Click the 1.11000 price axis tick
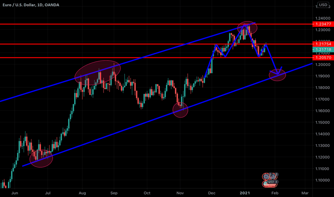 point(323,169)
